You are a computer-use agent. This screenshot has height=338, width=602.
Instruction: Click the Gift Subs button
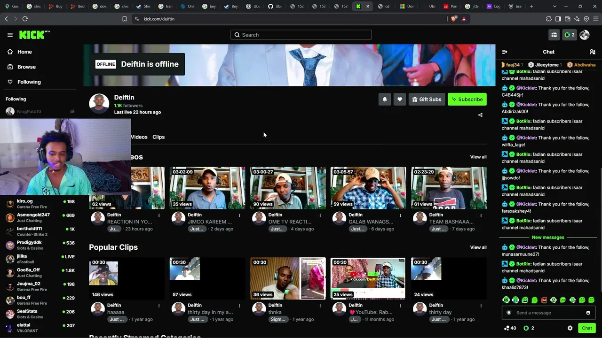pos(427,99)
